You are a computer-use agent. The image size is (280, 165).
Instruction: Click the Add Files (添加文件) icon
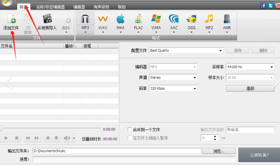coord(11,19)
